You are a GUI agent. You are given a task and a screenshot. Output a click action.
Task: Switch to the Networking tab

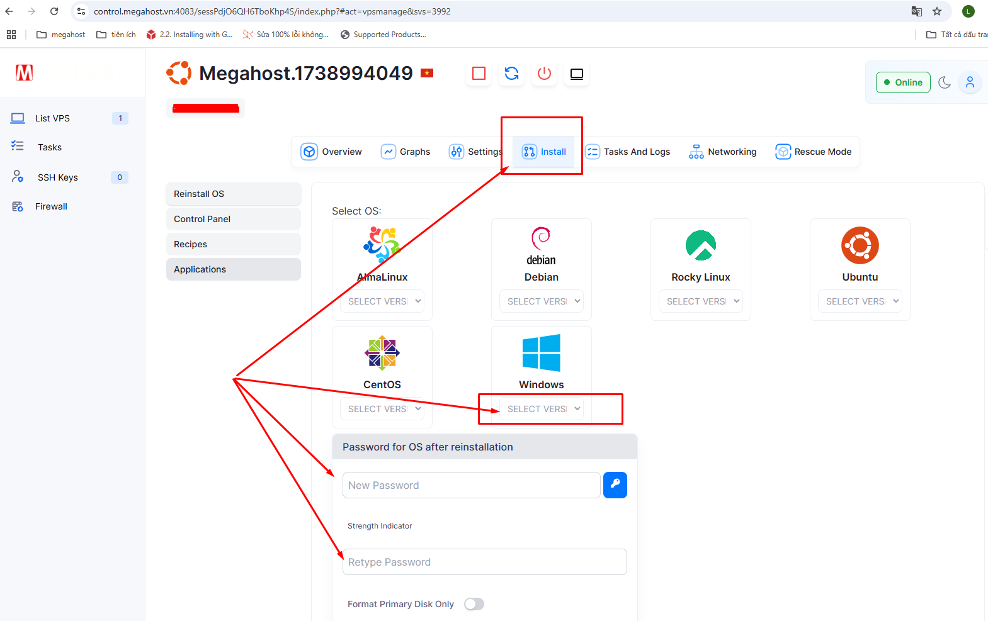[722, 152]
